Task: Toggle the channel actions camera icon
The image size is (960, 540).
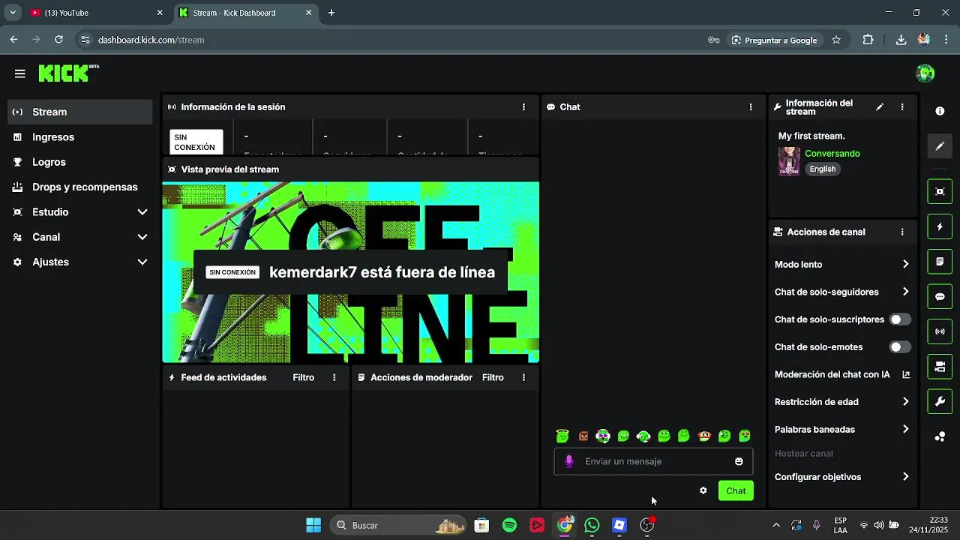Action: [940, 367]
